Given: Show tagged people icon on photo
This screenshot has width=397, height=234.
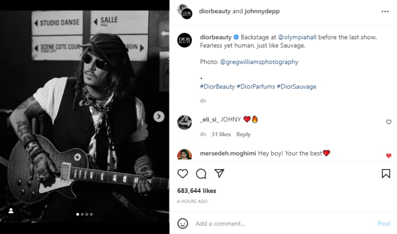Looking at the screenshot, I should (x=11, y=211).
